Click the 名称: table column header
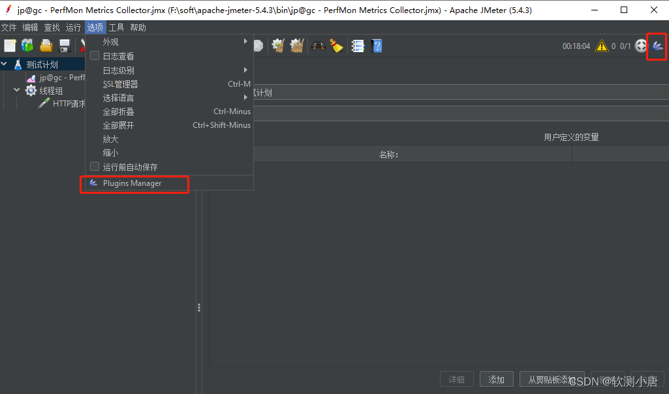 point(389,155)
